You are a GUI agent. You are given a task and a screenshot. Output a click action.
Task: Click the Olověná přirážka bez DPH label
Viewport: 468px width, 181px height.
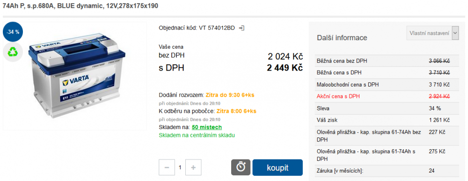click(x=369, y=136)
